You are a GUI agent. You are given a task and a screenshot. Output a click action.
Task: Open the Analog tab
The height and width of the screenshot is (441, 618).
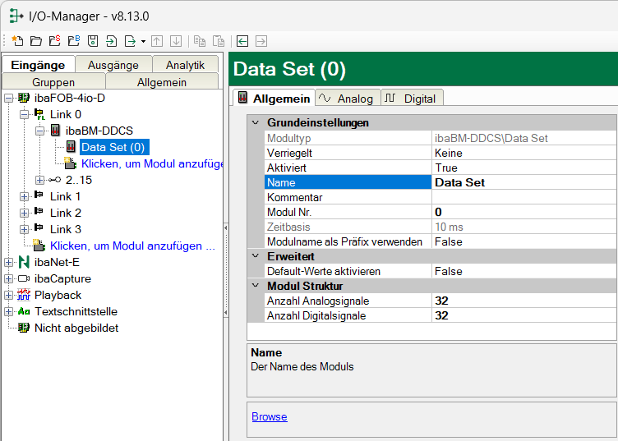[346, 99]
